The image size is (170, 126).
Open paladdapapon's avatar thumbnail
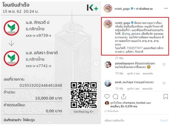(x=108, y=65)
